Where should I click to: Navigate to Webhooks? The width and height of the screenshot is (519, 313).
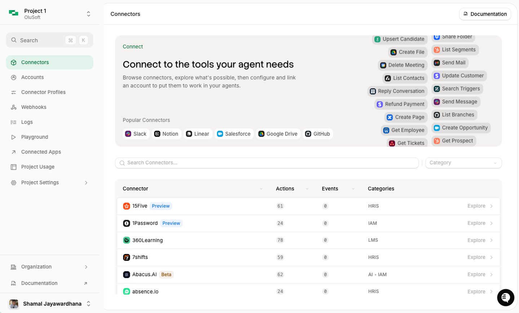click(50, 107)
